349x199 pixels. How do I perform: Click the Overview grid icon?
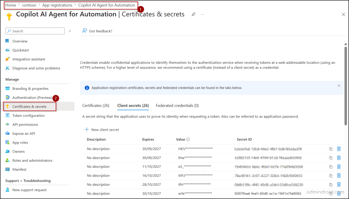(7, 41)
